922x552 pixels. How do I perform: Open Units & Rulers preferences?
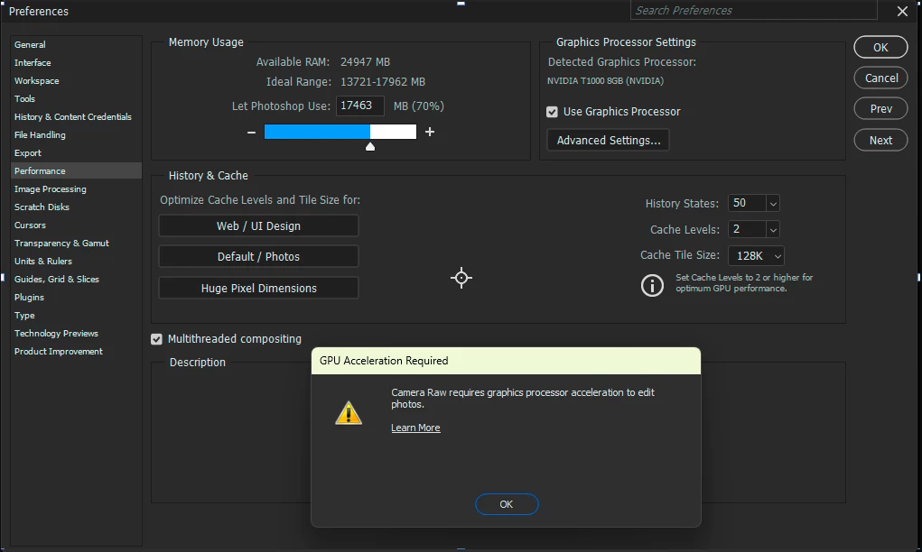click(43, 262)
